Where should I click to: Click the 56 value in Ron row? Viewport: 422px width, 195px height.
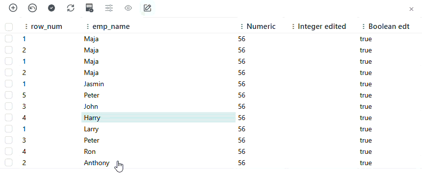pos(242,151)
